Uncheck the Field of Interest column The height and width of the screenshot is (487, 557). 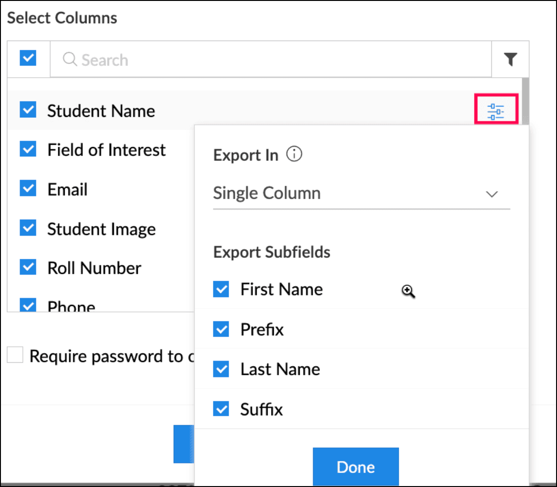pos(28,149)
